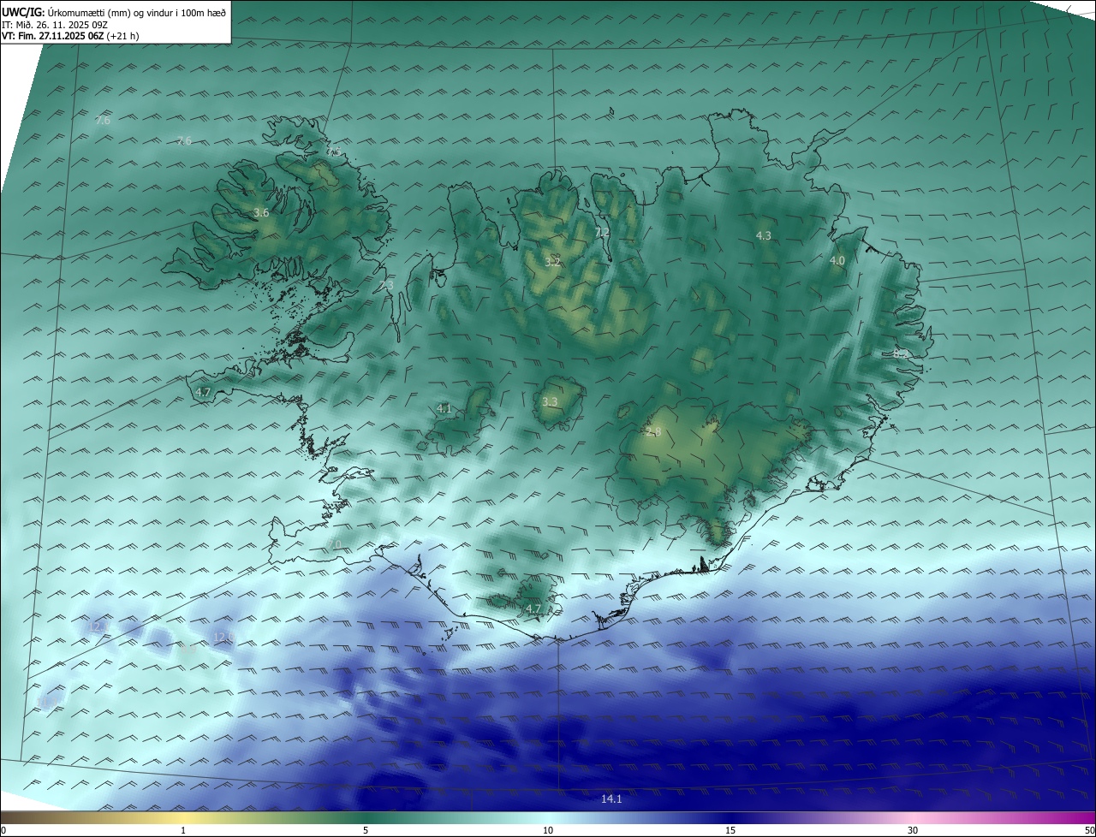Click the 4.7 value on the southern coastal glacier
The width and height of the screenshot is (1096, 837).
533,608
